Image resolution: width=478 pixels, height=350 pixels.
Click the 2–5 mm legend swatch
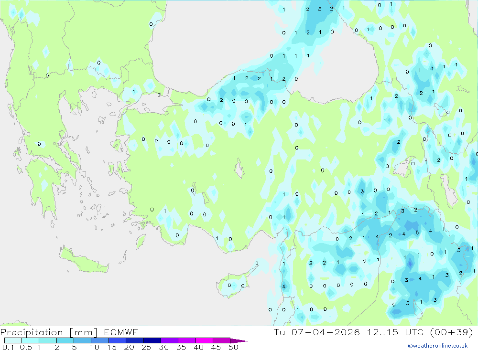pos(65,340)
